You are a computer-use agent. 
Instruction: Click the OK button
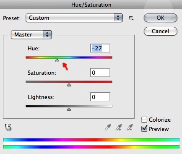pos(161,18)
